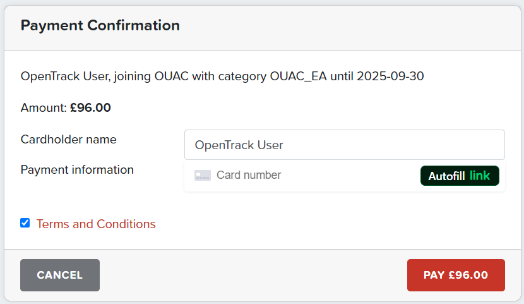Click into the Card number field
The width and height of the screenshot is (524, 304).
pos(301,175)
